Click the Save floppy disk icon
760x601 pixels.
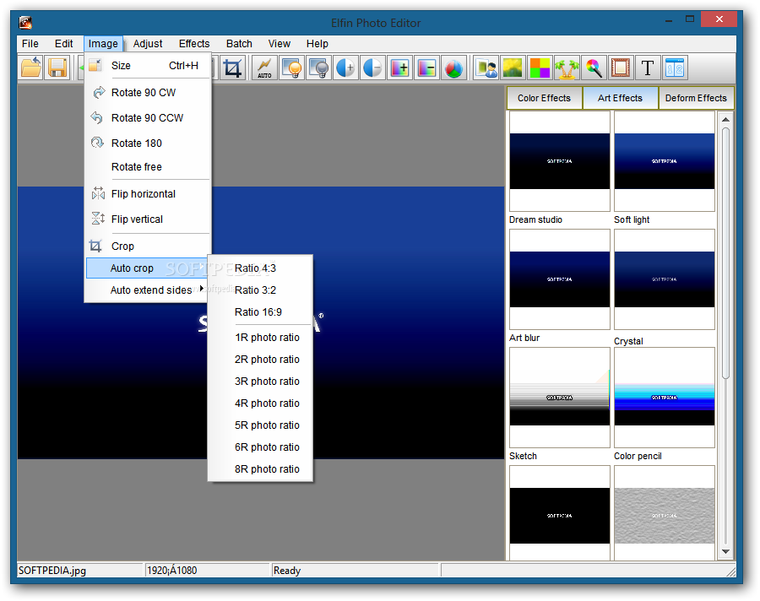[x=57, y=68]
